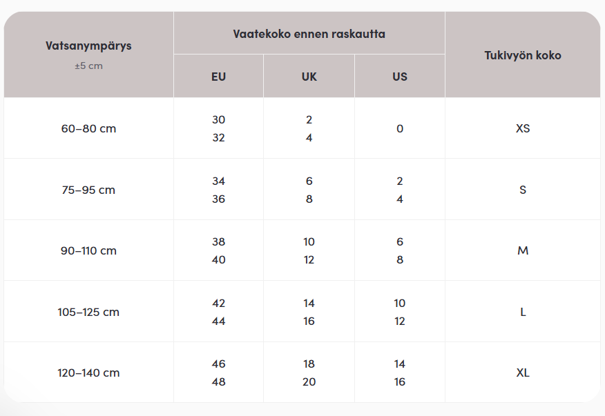Click the 90–110 cm measurement cell
This screenshot has width=605, height=416.
pyautogui.click(x=88, y=250)
